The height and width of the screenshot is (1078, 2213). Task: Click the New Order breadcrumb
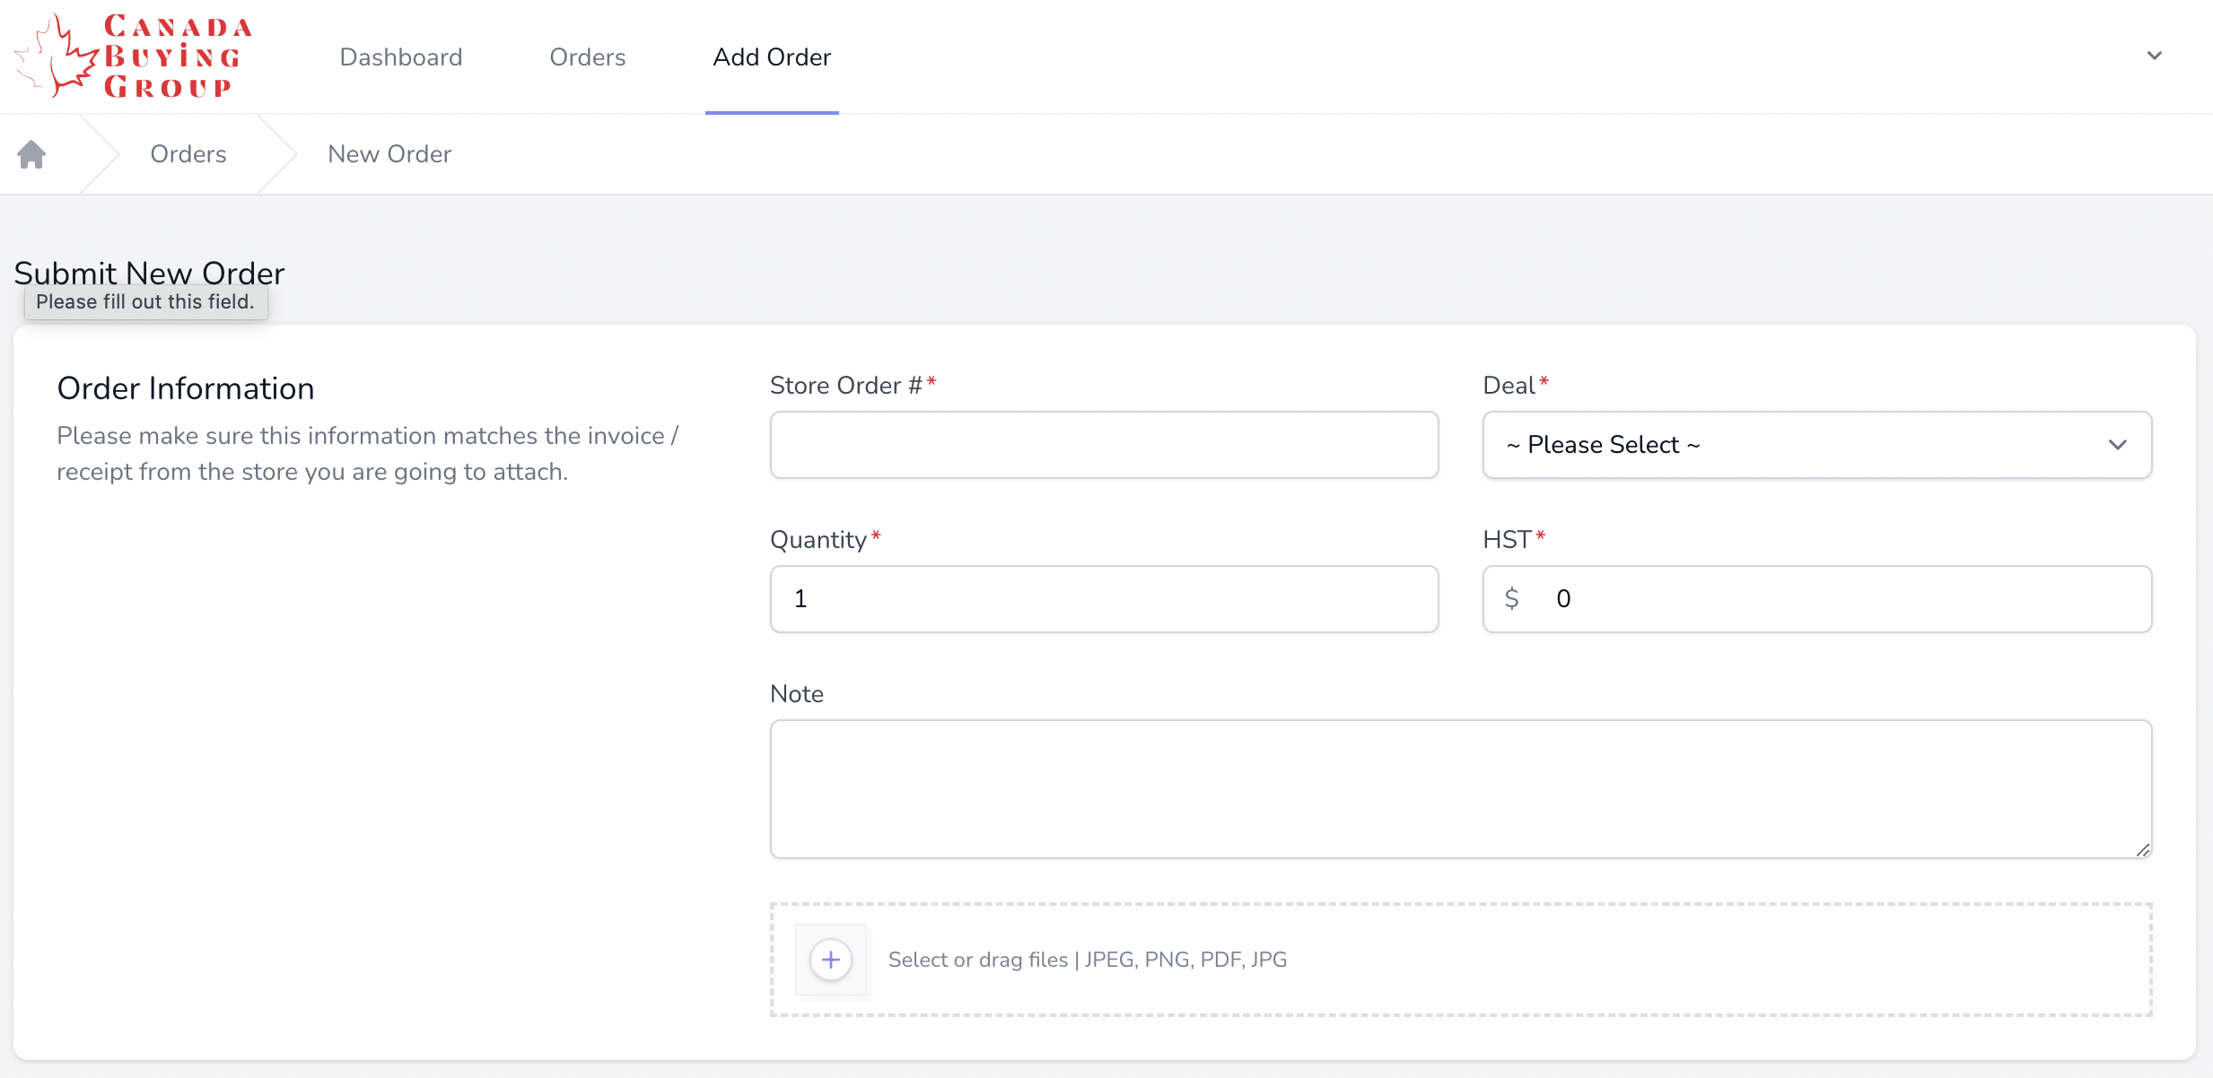click(389, 154)
